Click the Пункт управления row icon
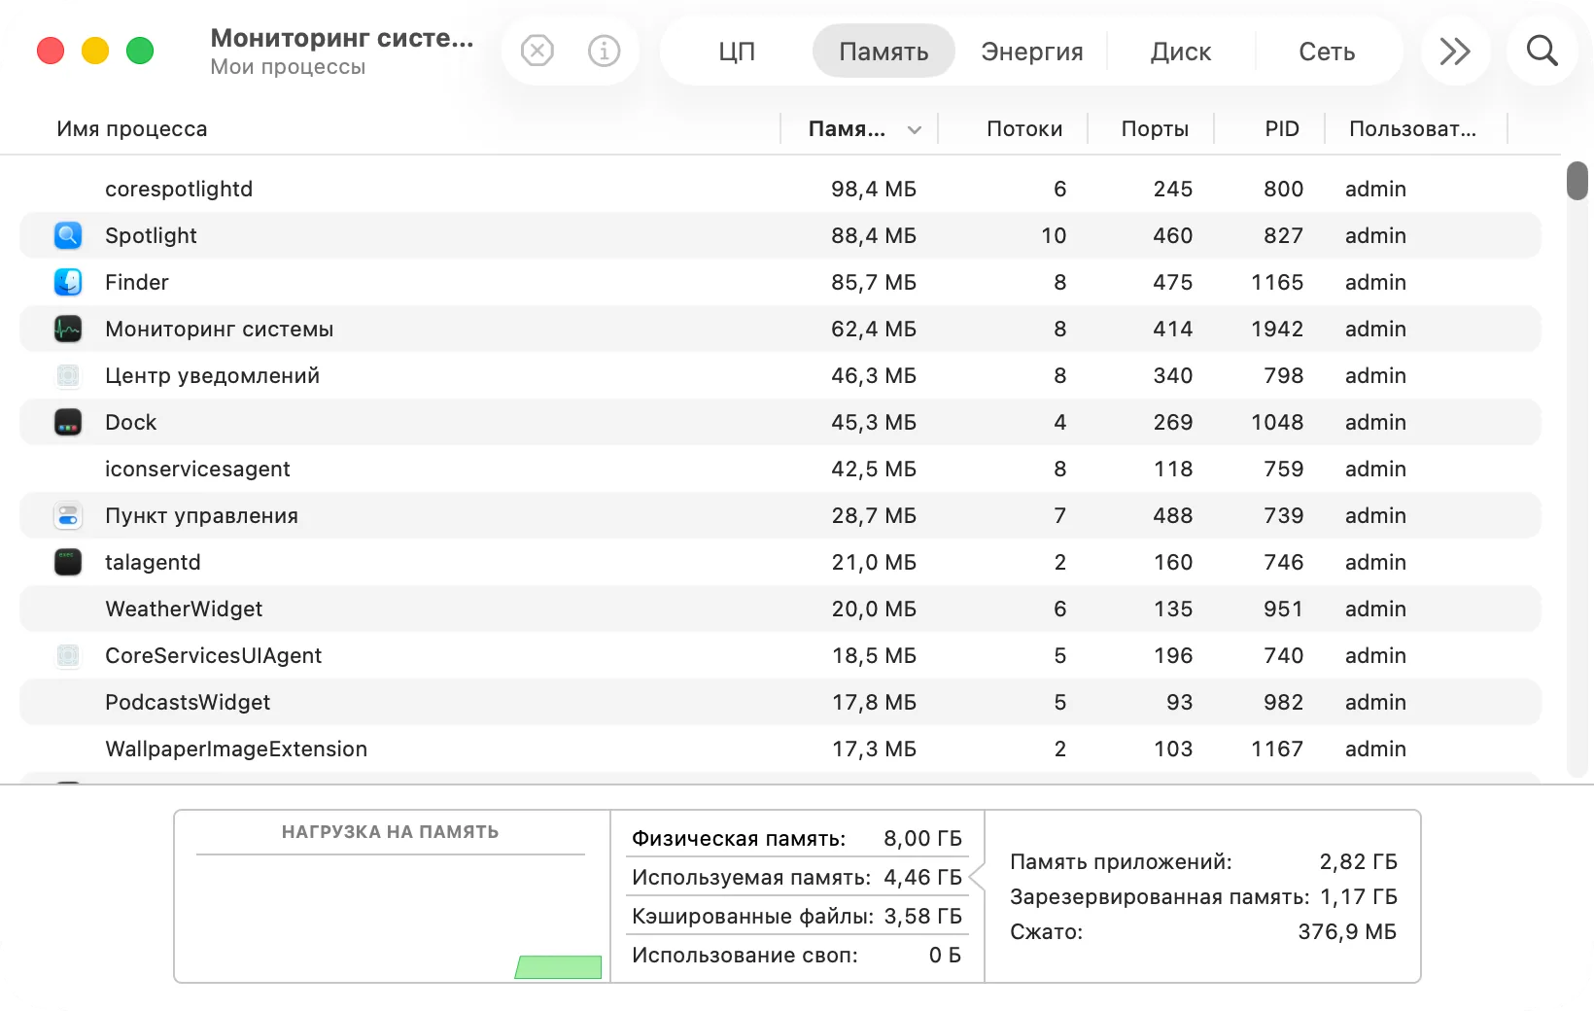 68,515
